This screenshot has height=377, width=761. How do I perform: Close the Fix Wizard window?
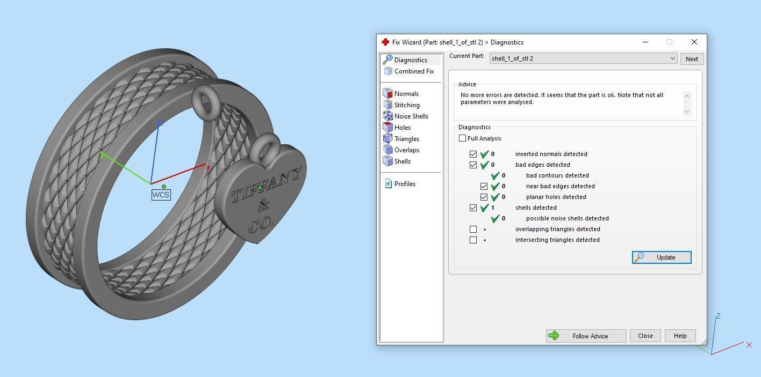(x=694, y=42)
